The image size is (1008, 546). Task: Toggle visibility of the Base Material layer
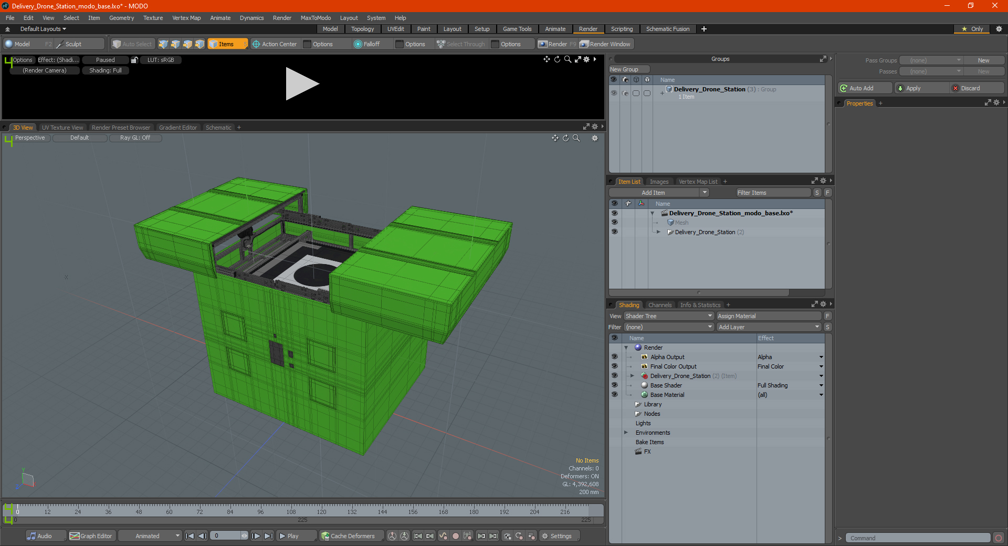(x=614, y=394)
